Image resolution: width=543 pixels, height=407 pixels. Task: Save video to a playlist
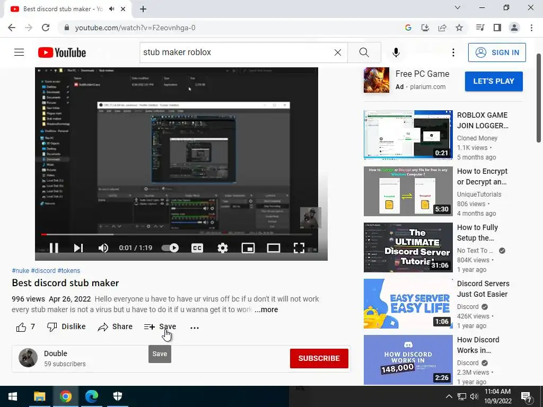point(160,326)
